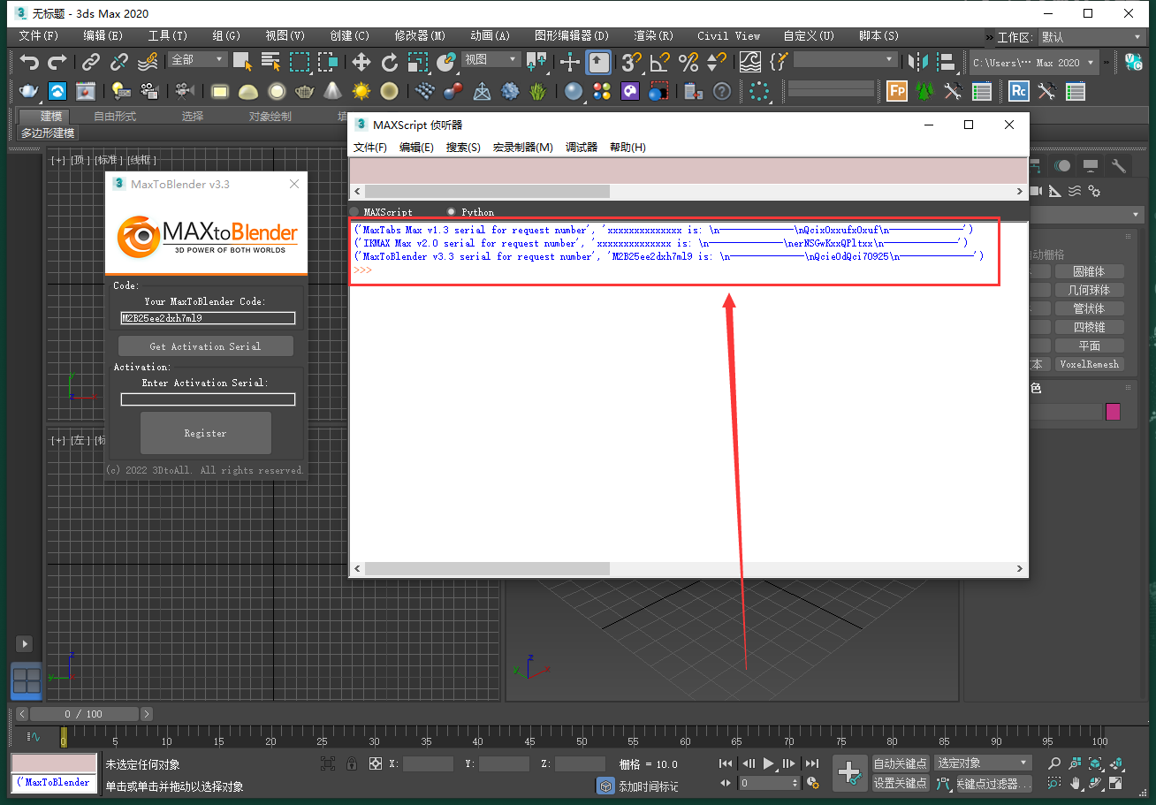Click the MaxToBlender code input field
This screenshot has width=1156, height=805.
point(208,318)
